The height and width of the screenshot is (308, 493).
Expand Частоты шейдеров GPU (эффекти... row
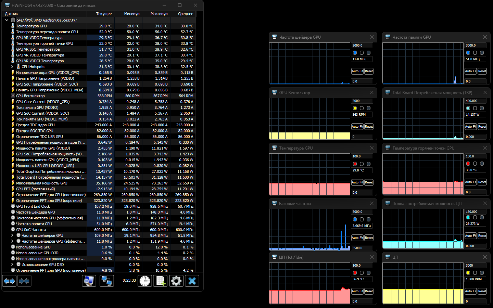point(12,241)
